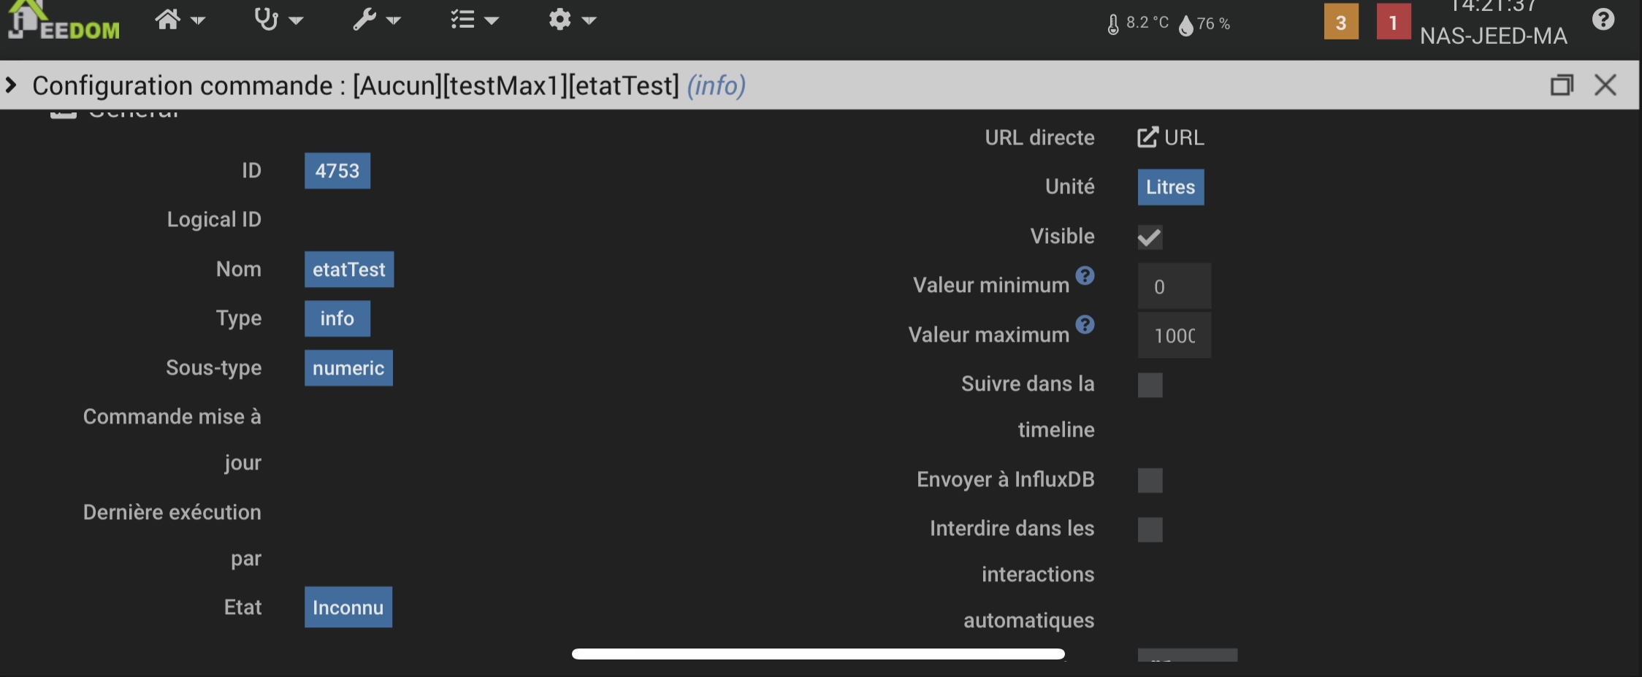Open the Settings gear menu
The height and width of the screenshot is (677, 1642).
(572, 20)
